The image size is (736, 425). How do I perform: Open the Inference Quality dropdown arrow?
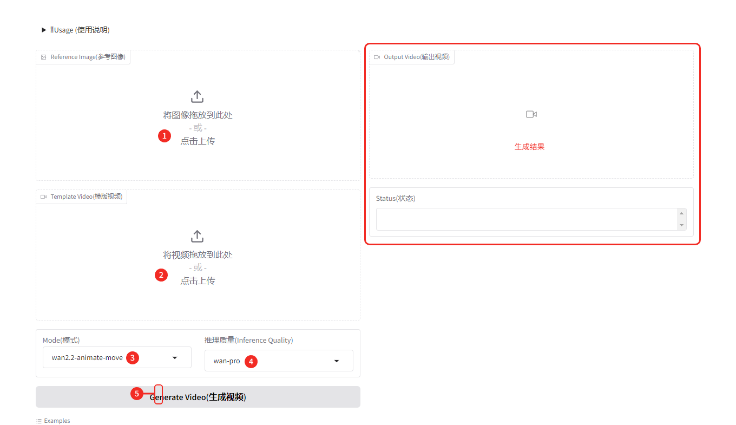(x=337, y=361)
